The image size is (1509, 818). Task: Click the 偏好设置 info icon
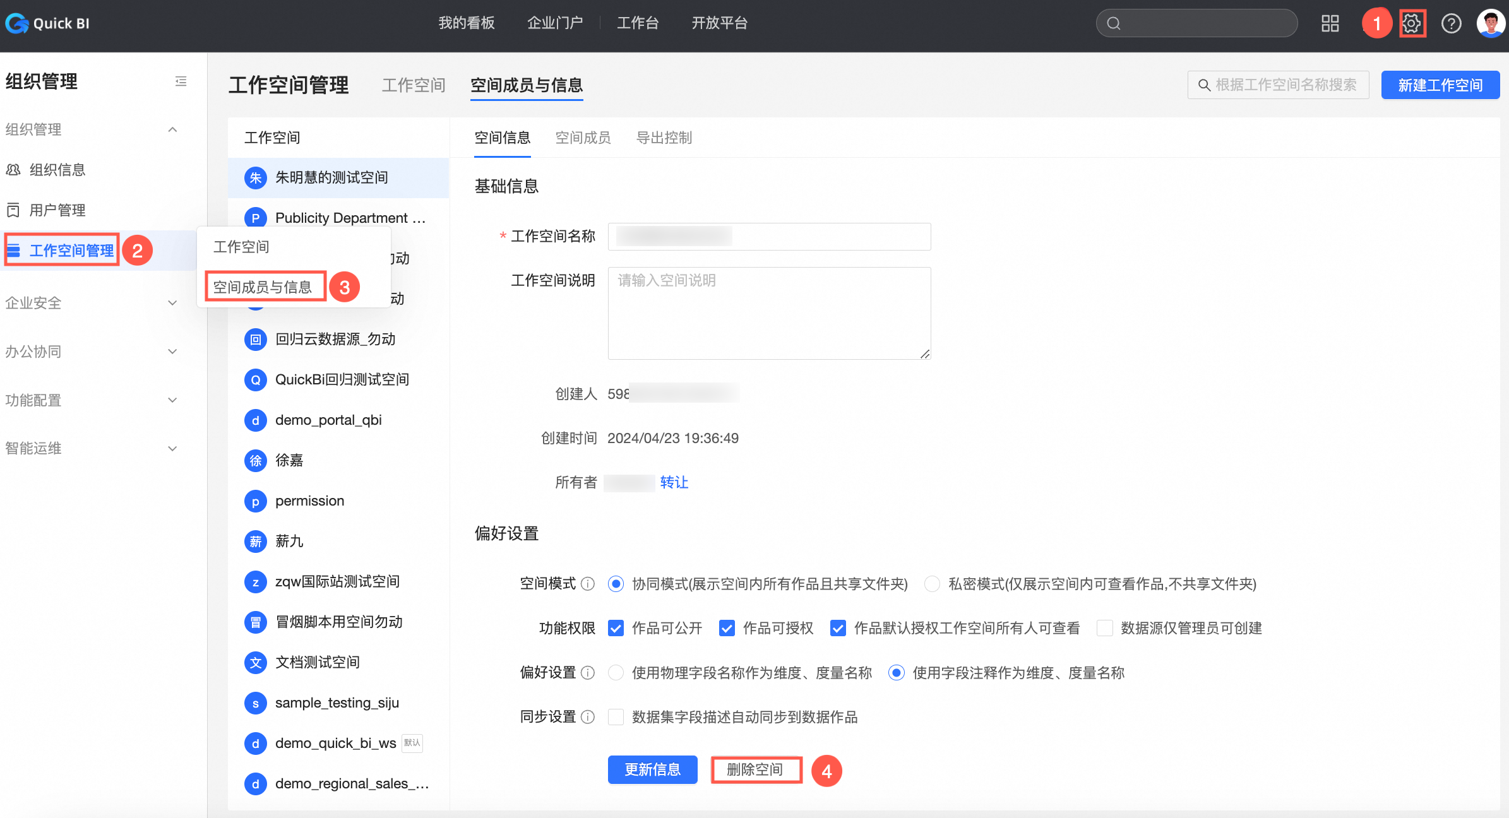(588, 673)
